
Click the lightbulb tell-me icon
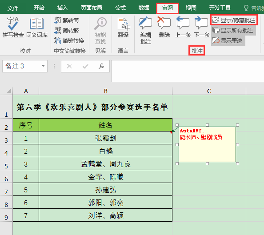[x=246, y=8]
